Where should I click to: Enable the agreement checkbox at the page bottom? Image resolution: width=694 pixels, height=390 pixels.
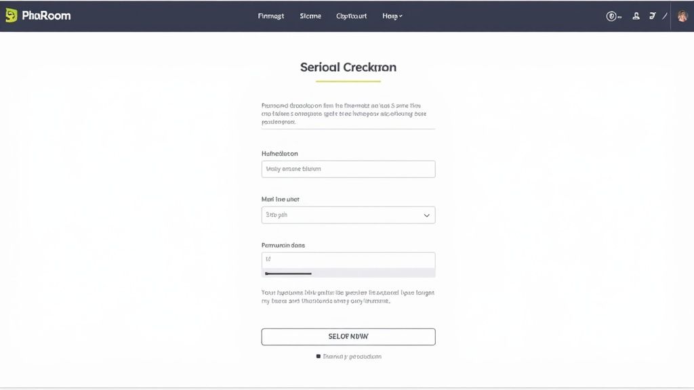tap(319, 355)
